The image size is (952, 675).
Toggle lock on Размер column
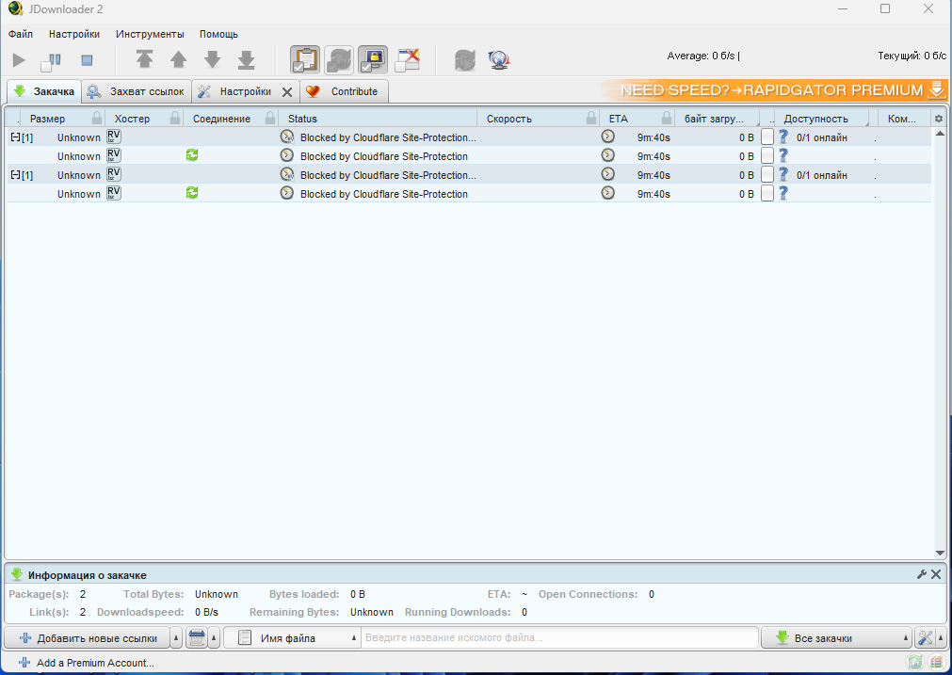pyautogui.click(x=97, y=119)
